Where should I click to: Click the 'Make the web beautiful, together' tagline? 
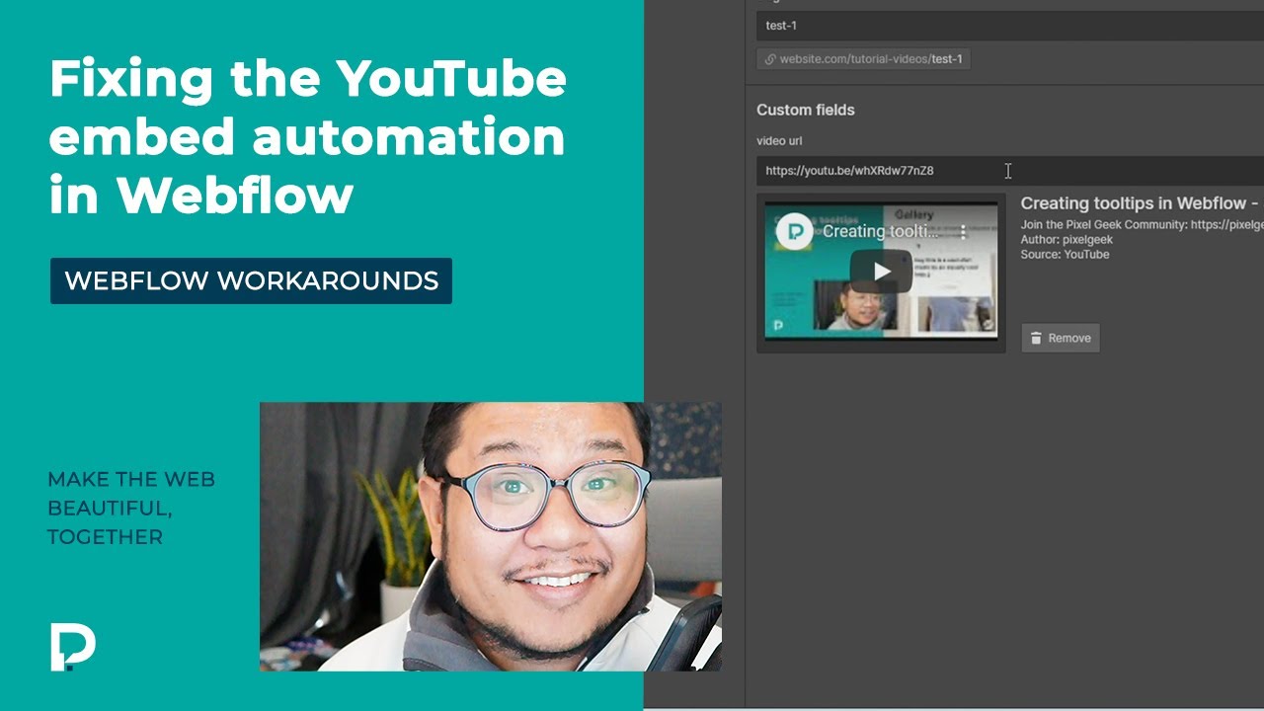pyautogui.click(x=131, y=509)
